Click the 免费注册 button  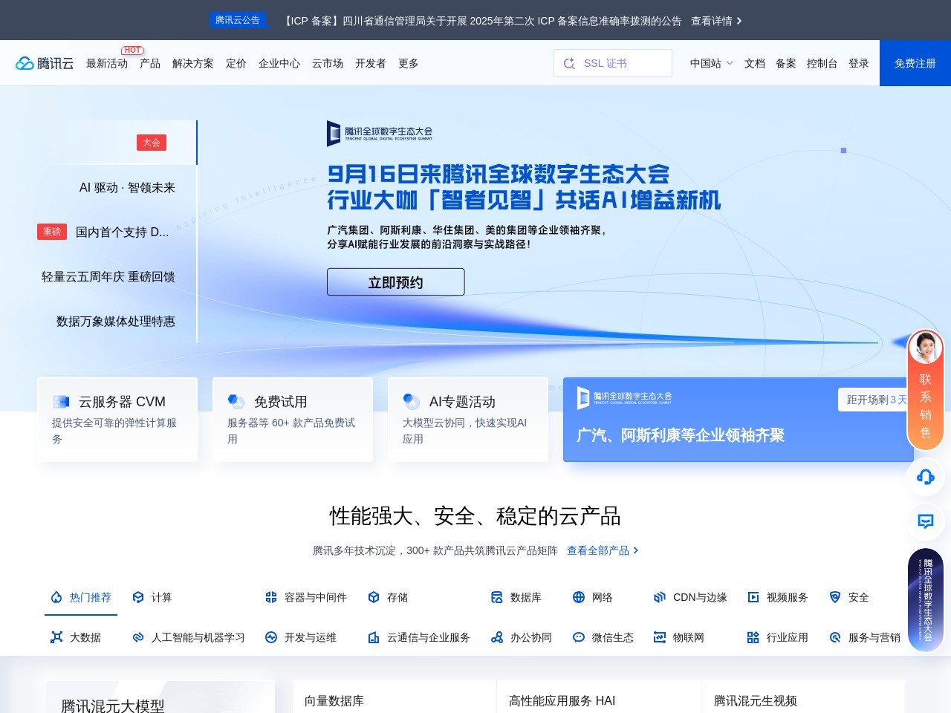(x=915, y=63)
